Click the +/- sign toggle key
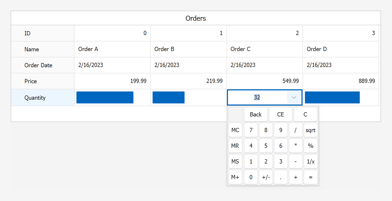Viewport: 392px width, 201px height. click(266, 177)
